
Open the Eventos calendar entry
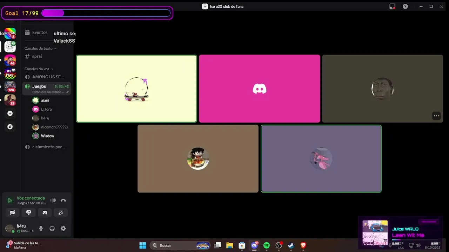[36, 33]
